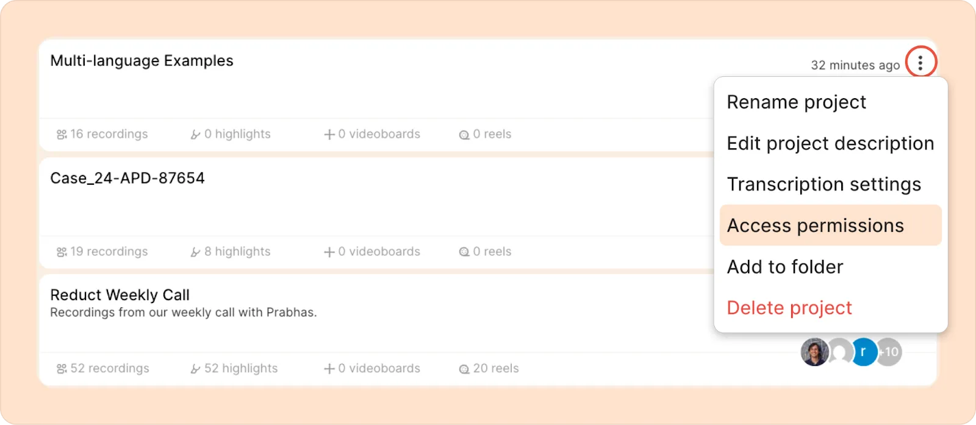This screenshot has width=976, height=425.
Task: Click Delete project in red
Action: click(789, 308)
